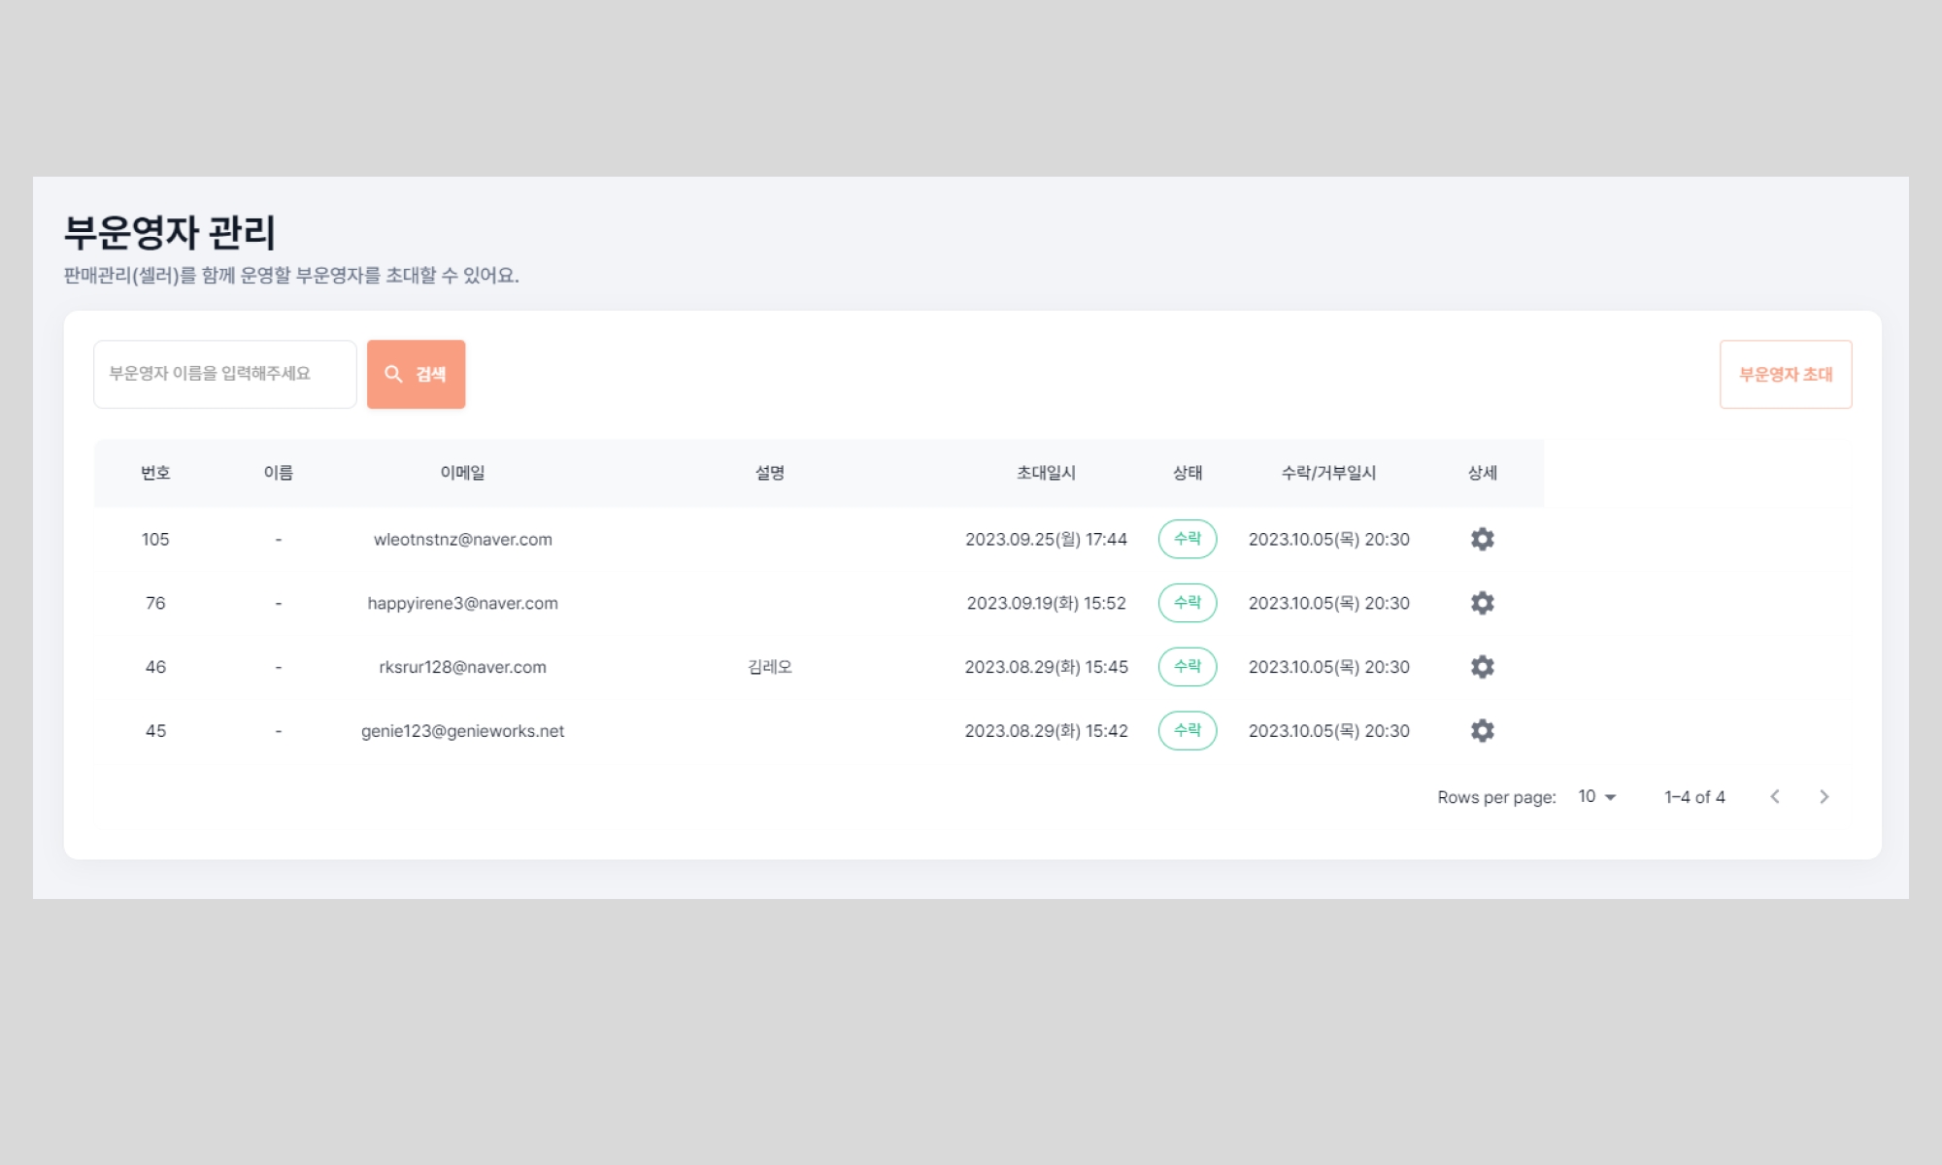
Task: Focus the 부운영자 name search field
Action: pos(225,374)
